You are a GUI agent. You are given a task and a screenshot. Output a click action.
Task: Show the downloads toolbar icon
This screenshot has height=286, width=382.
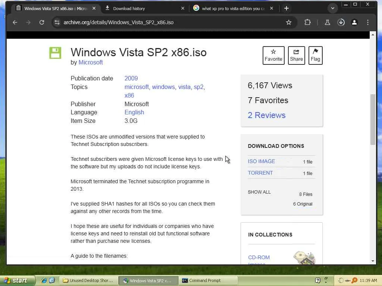click(x=341, y=22)
